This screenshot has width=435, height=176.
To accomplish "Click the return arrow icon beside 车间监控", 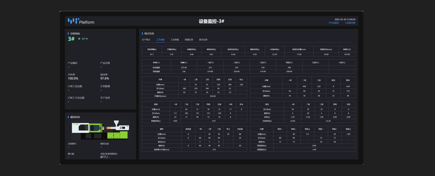I will [x=329, y=23].
